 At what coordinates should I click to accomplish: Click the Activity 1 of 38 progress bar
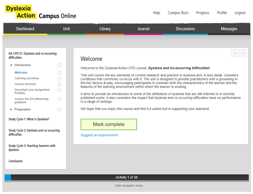(127, 177)
